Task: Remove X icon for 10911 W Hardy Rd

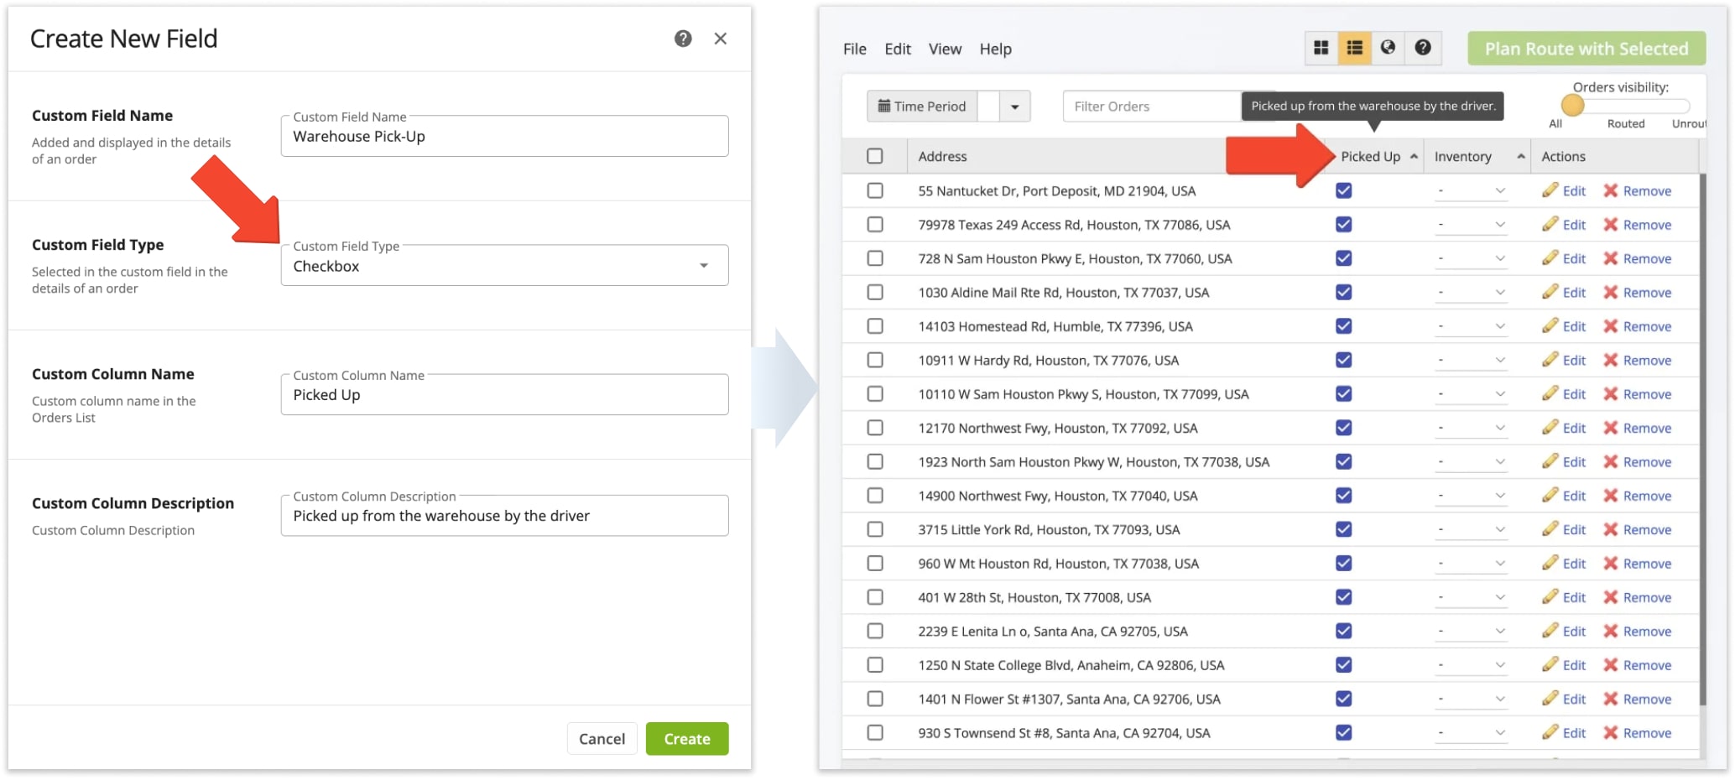Action: point(1611,361)
